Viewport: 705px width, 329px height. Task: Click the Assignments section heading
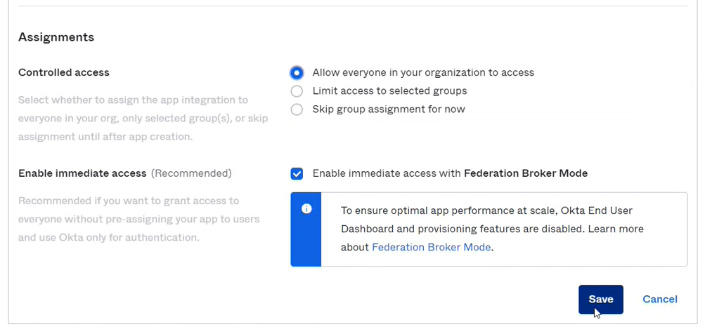56,37
